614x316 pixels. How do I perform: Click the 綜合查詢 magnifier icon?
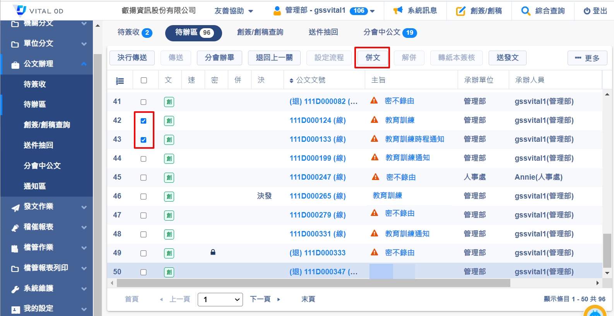(525, 11)
